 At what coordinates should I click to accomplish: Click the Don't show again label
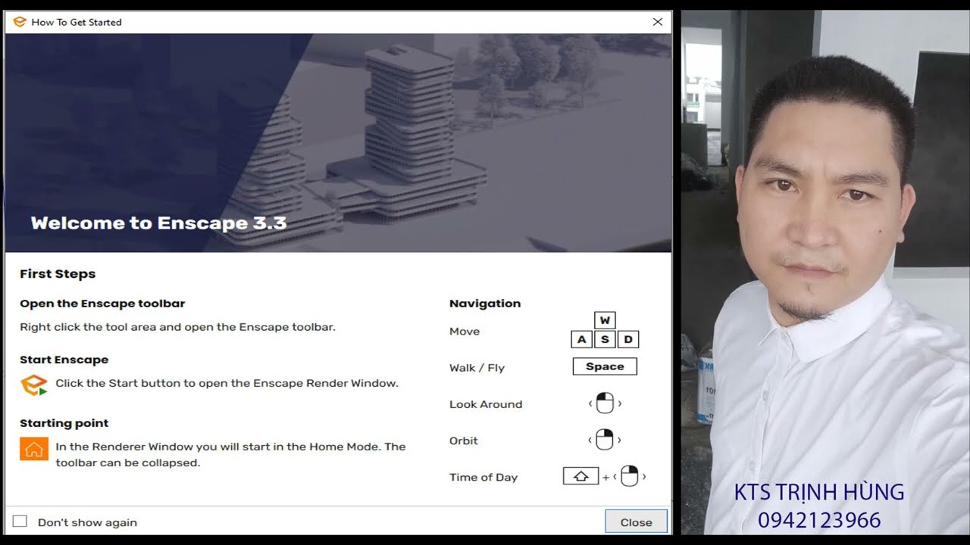coord(87,522)
